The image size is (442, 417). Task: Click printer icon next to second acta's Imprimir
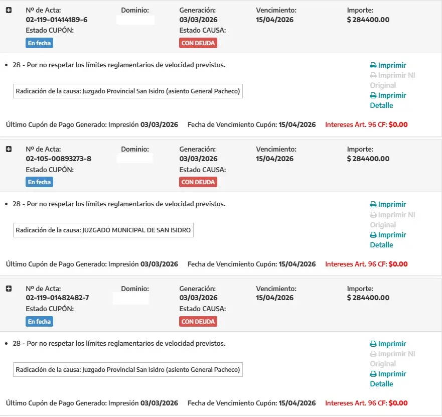point(373,204)
